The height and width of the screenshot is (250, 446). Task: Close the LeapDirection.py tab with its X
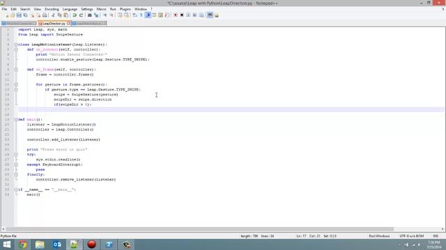click(x=68, y=24)
